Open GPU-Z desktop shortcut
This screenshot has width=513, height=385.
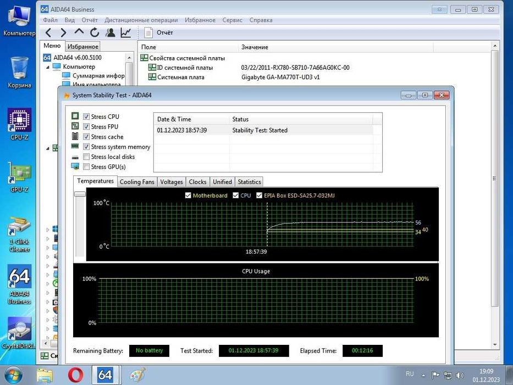pyautogui.click(x=19, y=177)
